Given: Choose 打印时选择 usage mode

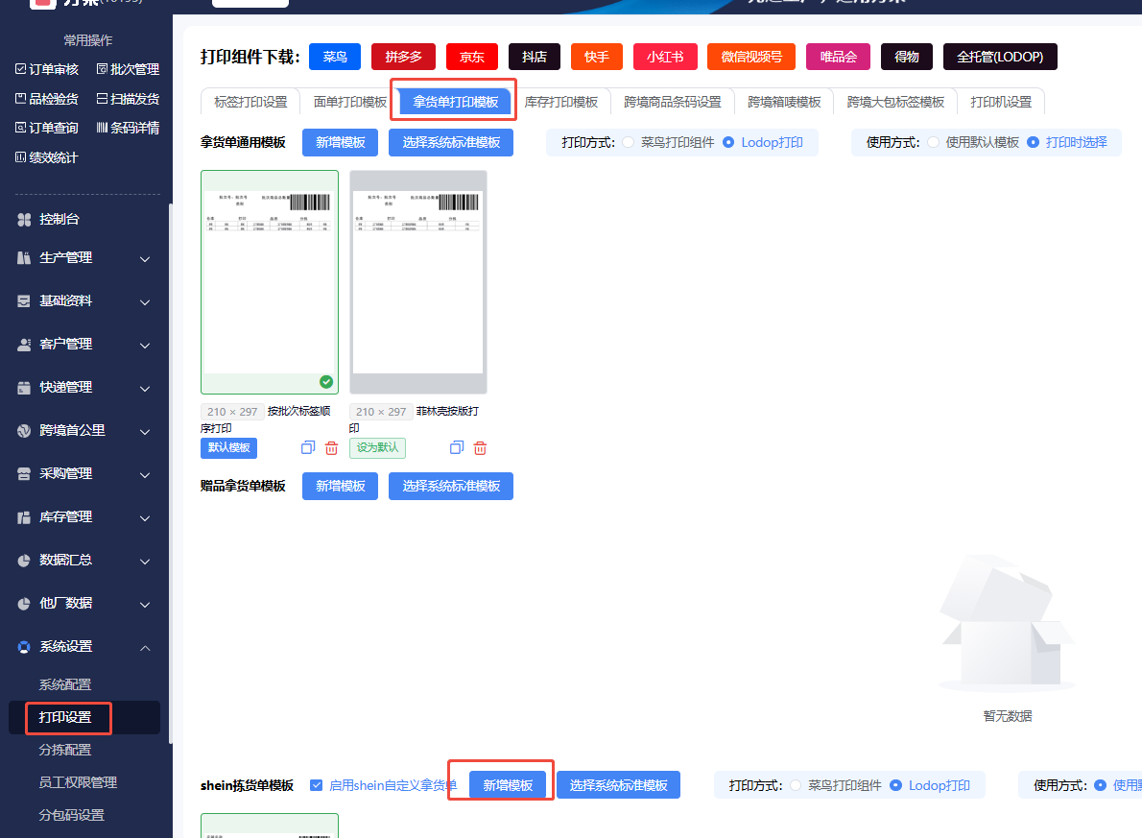Looking at the screenshot, I should click(1033, 142).
